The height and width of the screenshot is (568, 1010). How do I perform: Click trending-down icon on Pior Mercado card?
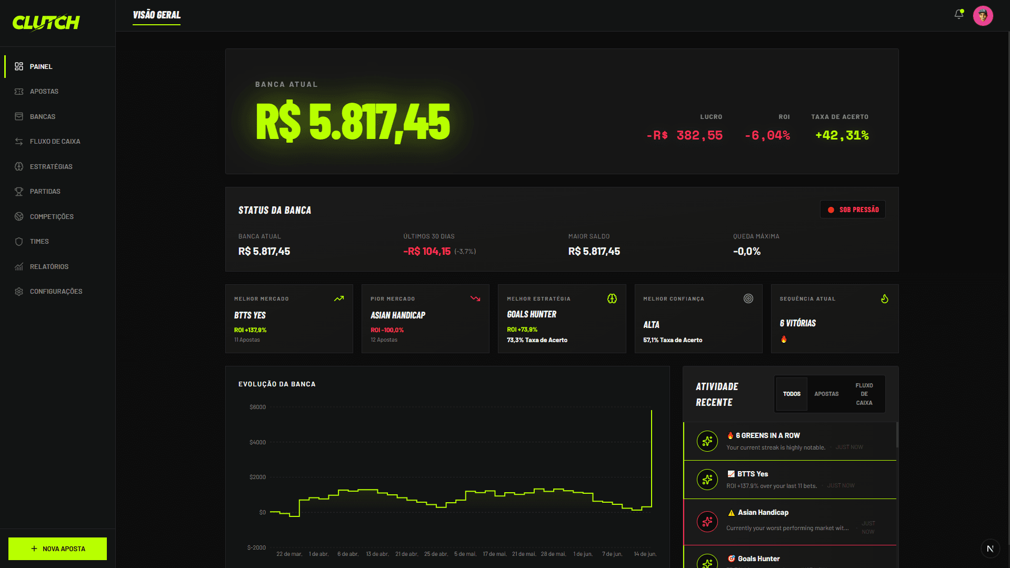475,298
